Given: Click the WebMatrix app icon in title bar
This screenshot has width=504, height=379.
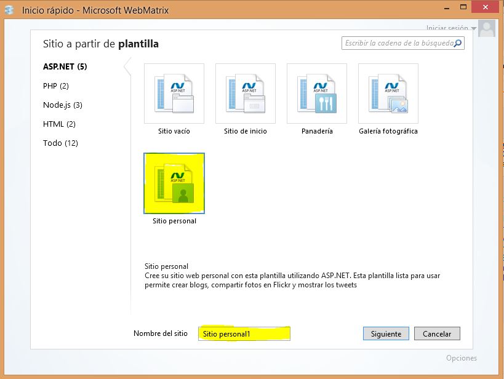Looking at the screenshot, I should 9,10.
